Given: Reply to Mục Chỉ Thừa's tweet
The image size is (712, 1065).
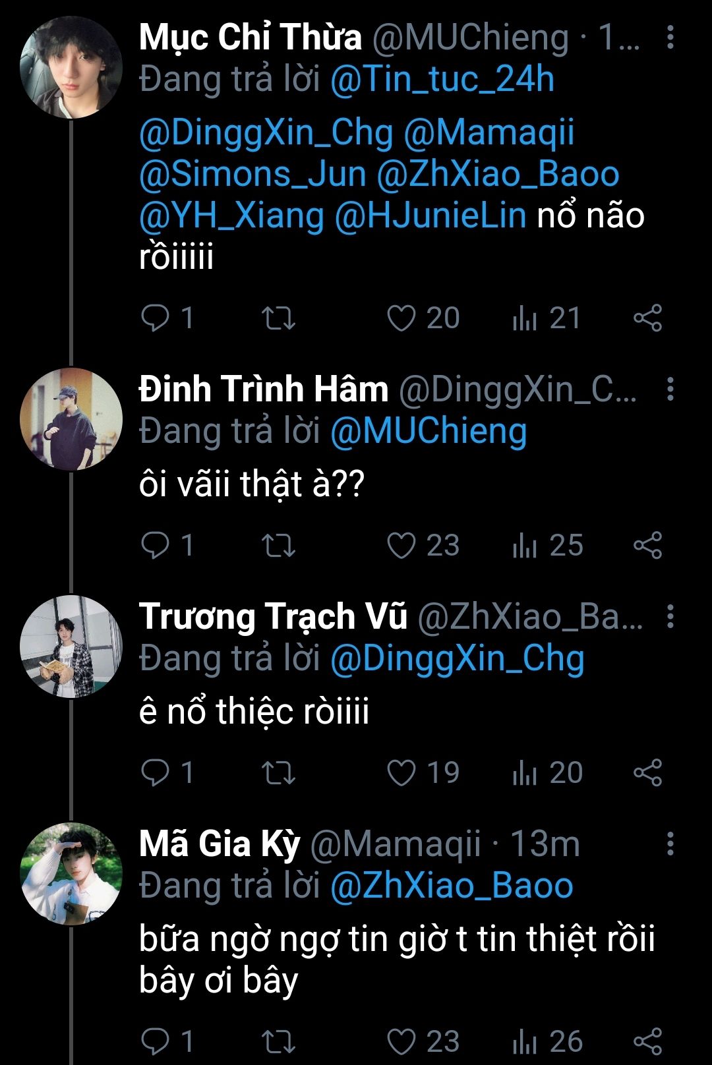Looking at the screenshot, I should click(156, 318).
